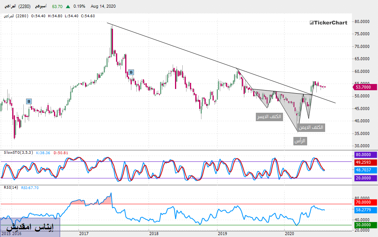Click the blue B marker near 2016 candles

(x=29, y=101)
